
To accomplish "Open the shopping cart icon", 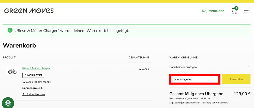I will pos(234,10).
